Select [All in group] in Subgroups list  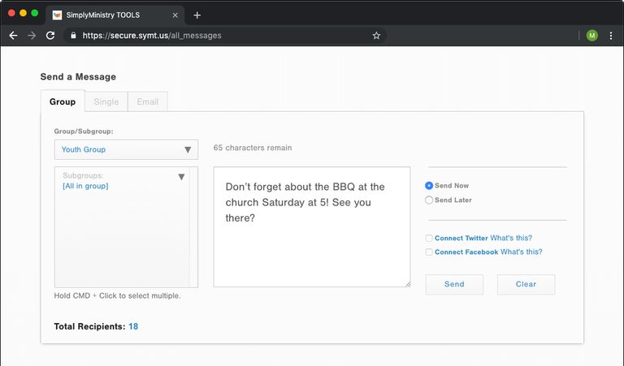click(x=85, y=186)
